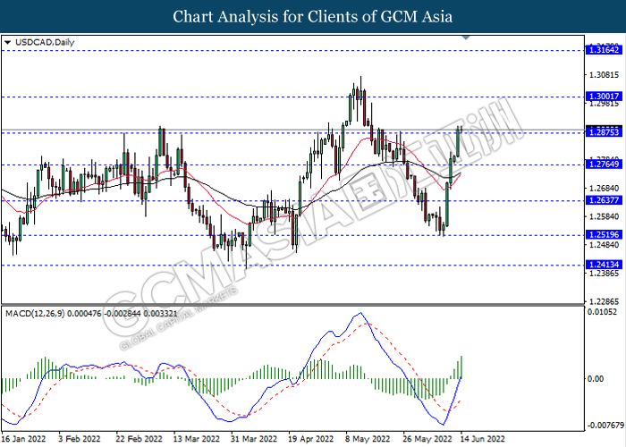Click the -0.007679 MACD scale value
Screen dimensions: 626x447
(x=605, y=426)
